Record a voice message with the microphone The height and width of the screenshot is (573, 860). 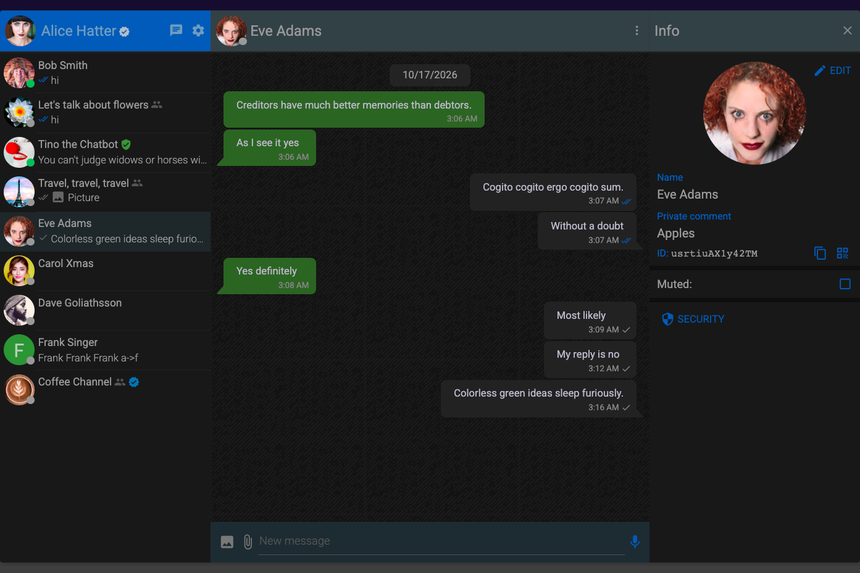click(635, 542)
